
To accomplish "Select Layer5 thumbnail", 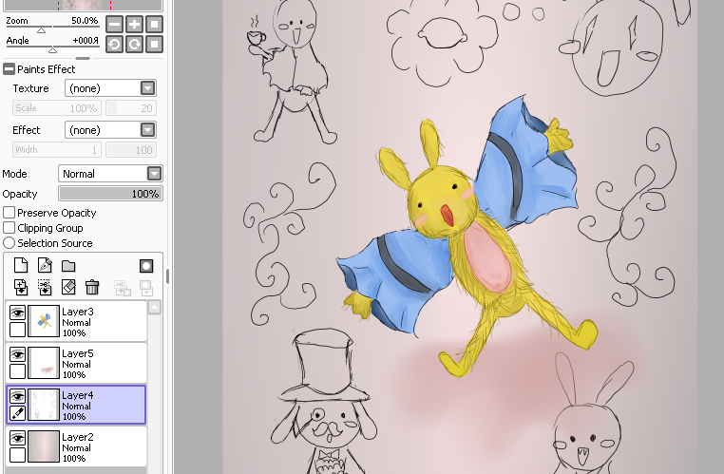I will pos(44,363).
